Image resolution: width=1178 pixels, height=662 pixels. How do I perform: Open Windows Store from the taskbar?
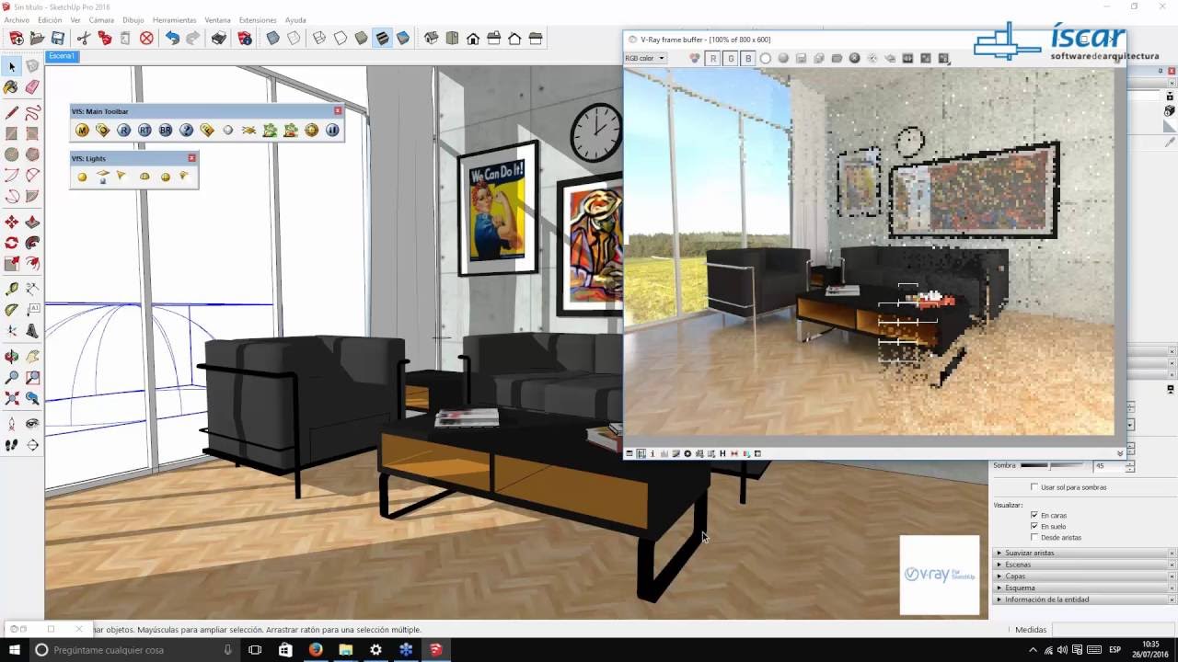coord(285,650)
